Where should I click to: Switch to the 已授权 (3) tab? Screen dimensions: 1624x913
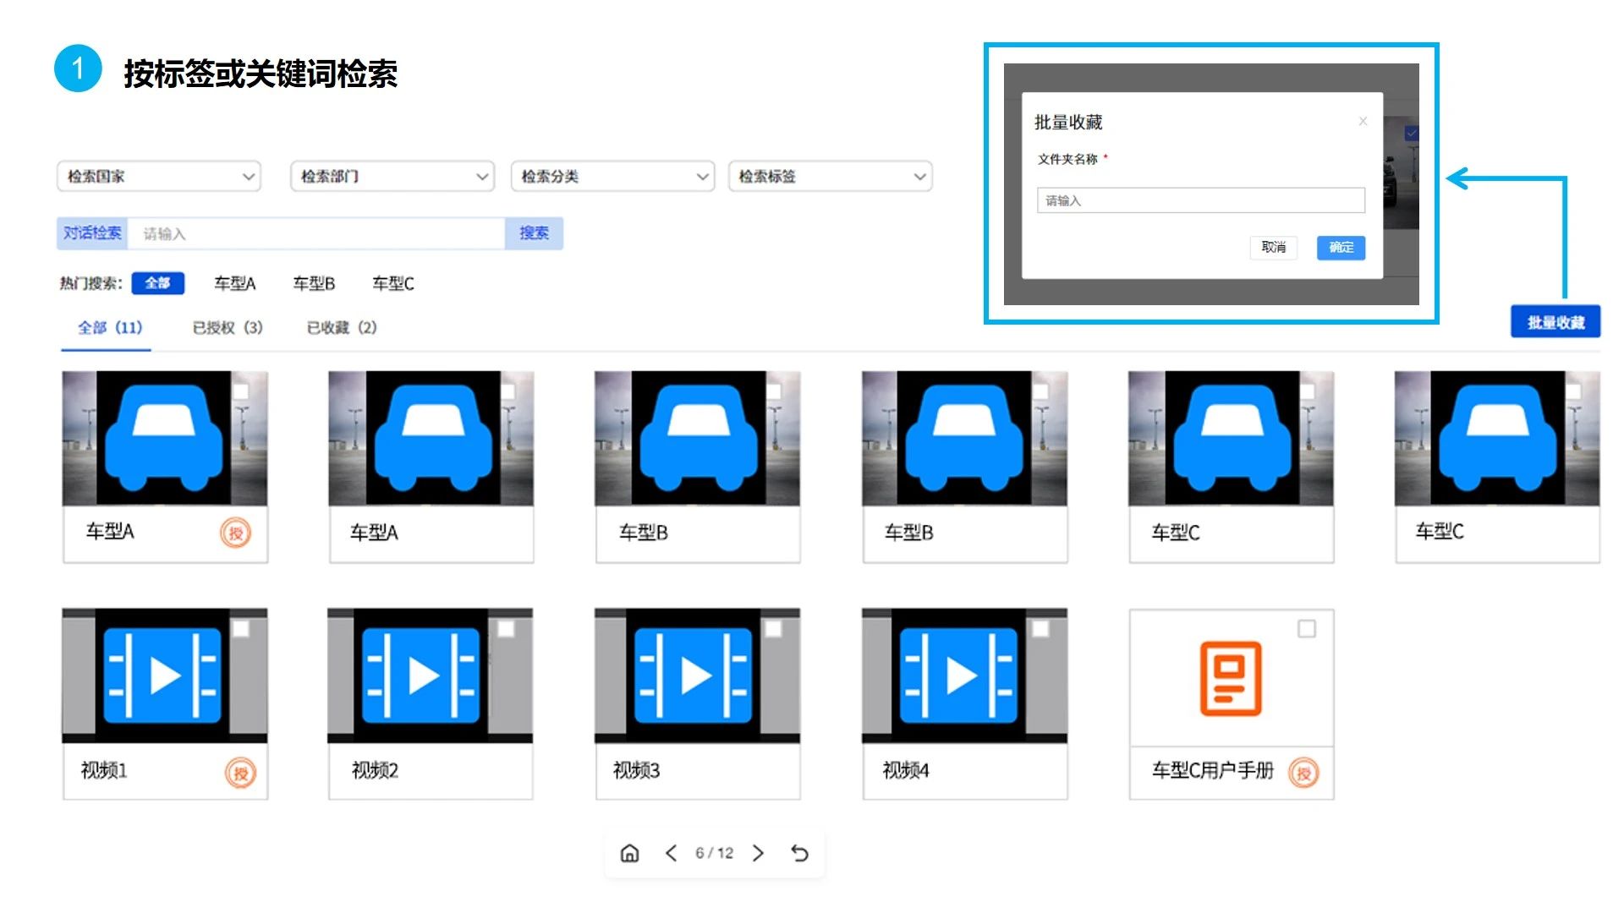(x=228, y=328)
